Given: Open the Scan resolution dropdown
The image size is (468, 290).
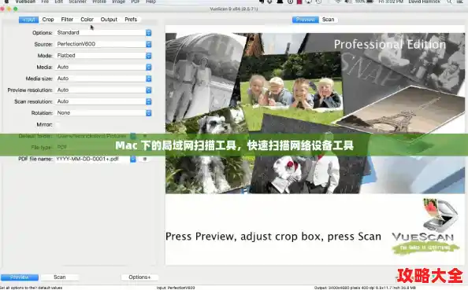Looking at the screenshot, I should point(103,101).
